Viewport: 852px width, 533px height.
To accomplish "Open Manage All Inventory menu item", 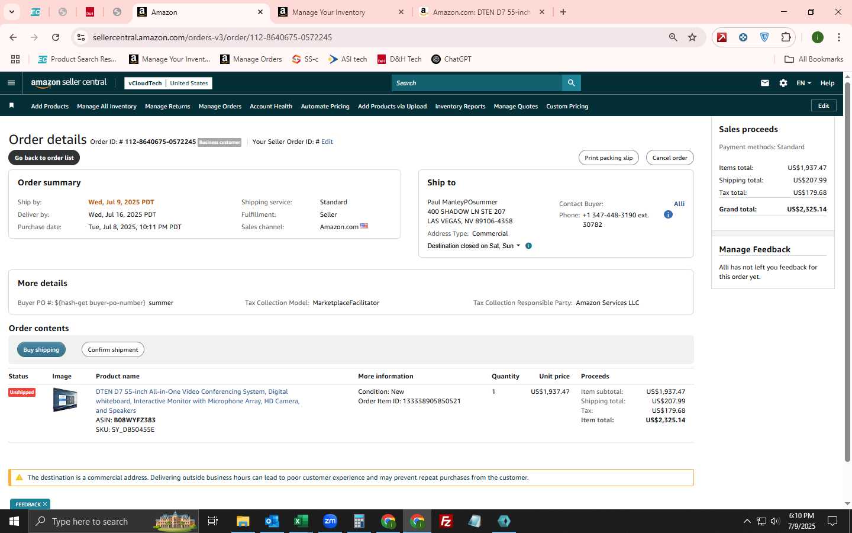I will [106, 107].
